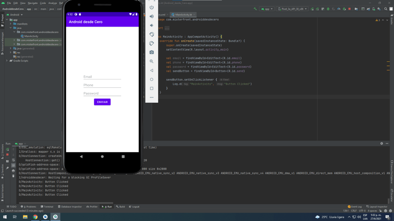Open Search Everywhere magnifier icon
This screenshot has height=221, width=394.
386,9
